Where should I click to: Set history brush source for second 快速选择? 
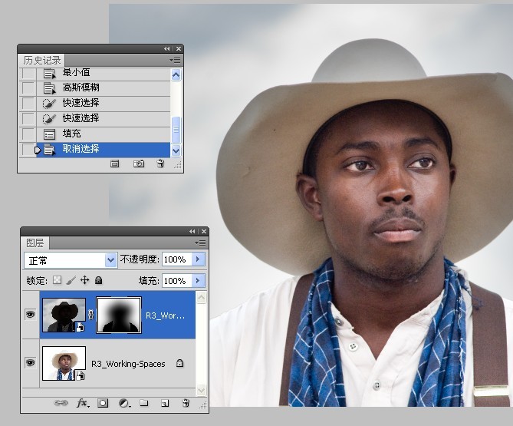[x=28, y=118]
